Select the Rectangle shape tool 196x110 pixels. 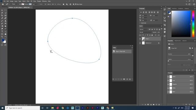(2, 34)
